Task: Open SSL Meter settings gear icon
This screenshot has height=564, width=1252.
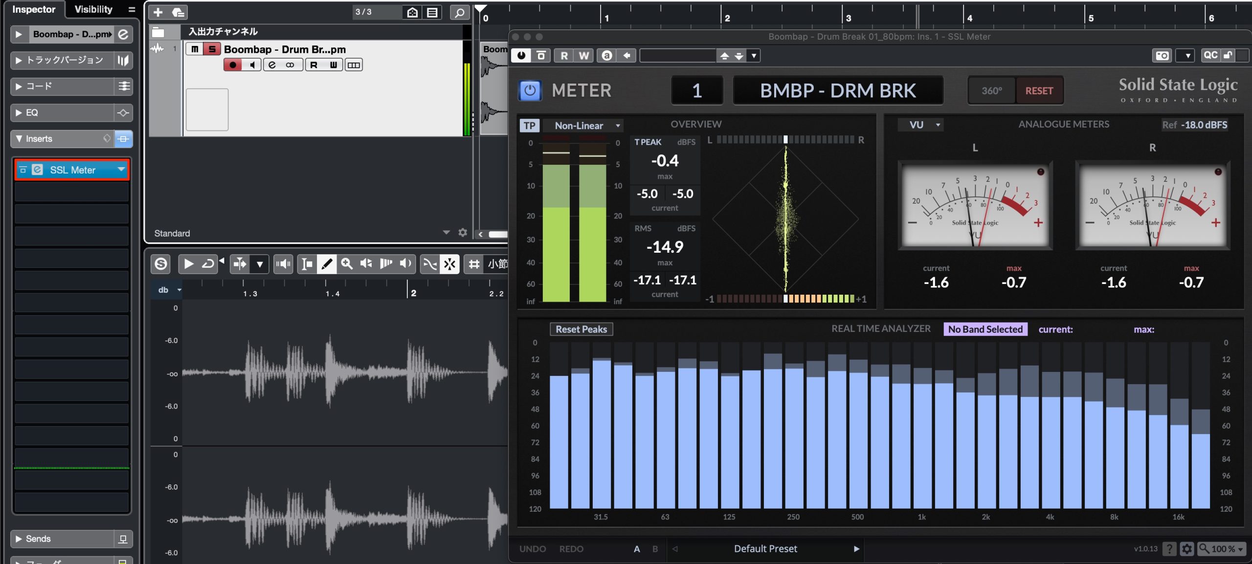Action: click(1187, 549)
